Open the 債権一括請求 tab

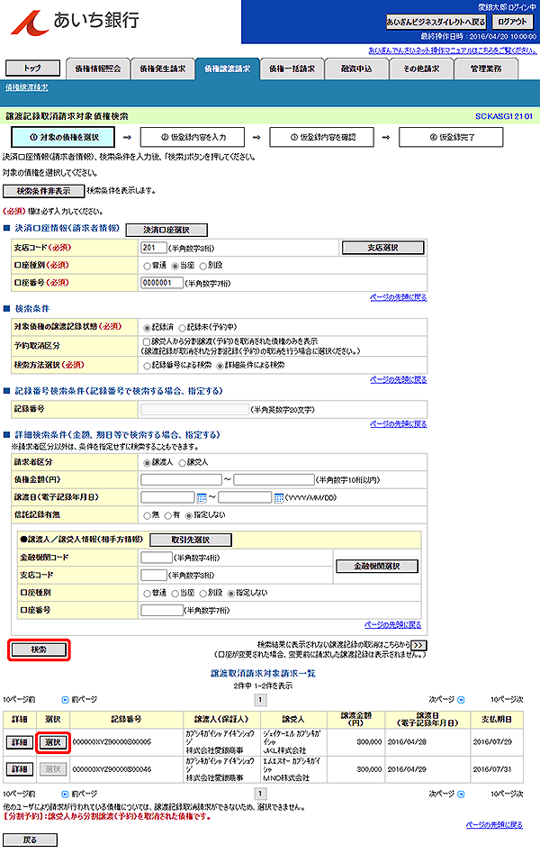click(x=292, y=68)
